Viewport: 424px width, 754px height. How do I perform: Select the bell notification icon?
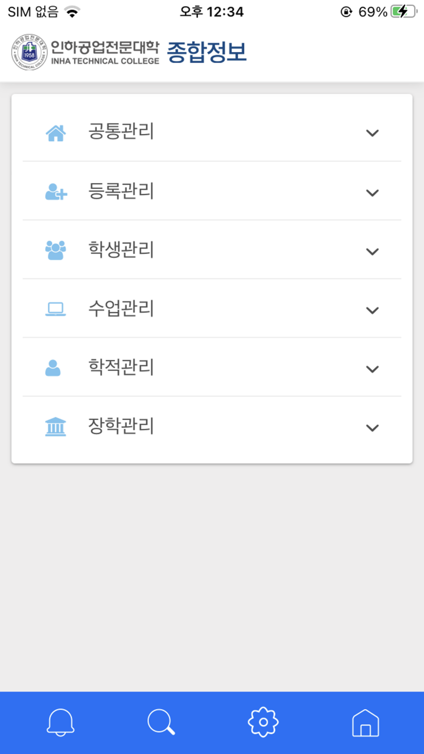(59, 721)
